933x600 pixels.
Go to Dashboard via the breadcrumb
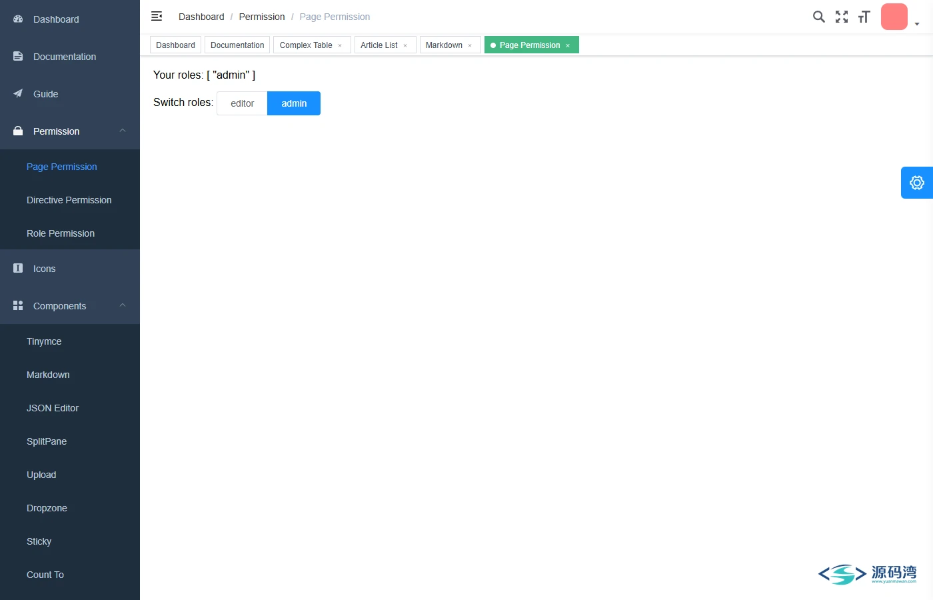201,17
